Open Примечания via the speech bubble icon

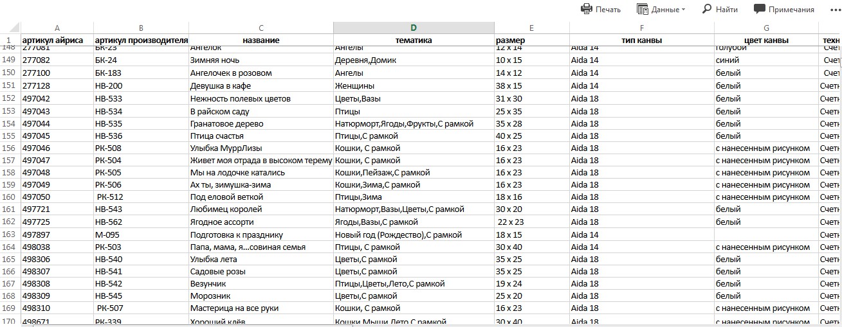pyautogui.click(x=759, y=9)
